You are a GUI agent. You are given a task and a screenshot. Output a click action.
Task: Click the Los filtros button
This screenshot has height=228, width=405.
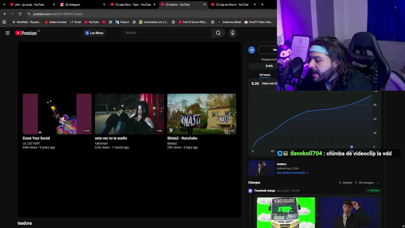[94, 33]
